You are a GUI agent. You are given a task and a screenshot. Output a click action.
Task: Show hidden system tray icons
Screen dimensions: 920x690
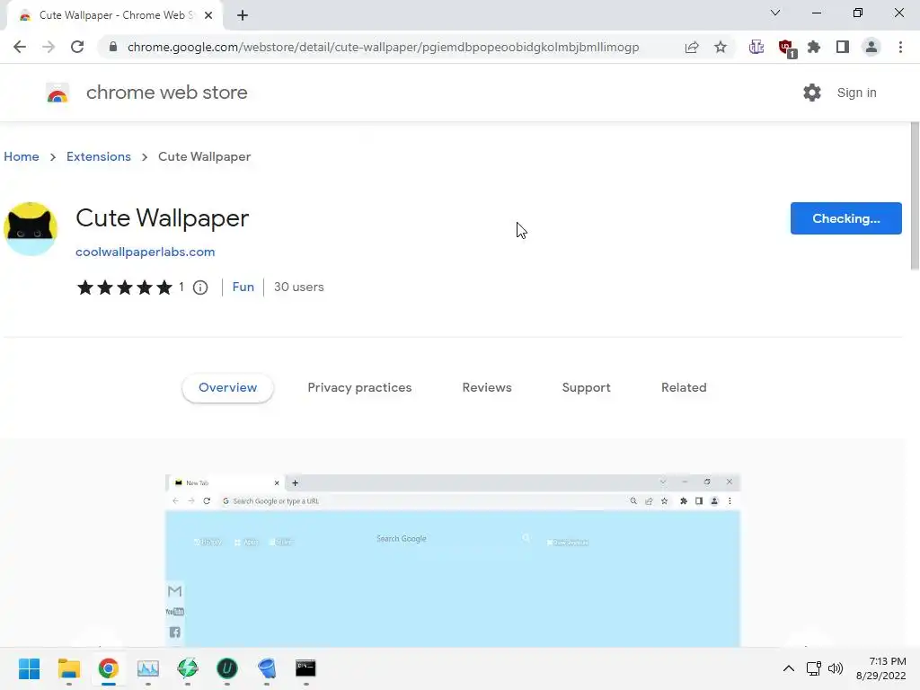(x=789, y=668)
